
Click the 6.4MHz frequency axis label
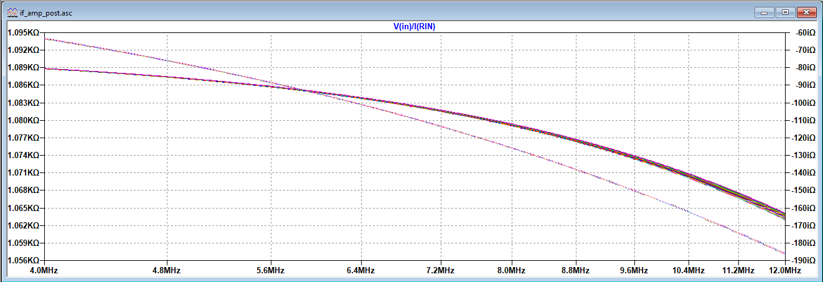tap(360, 271)
